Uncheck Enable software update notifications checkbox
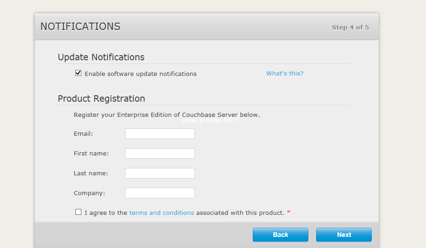This screenshot has width=426, height=248. tap(78, 73)
